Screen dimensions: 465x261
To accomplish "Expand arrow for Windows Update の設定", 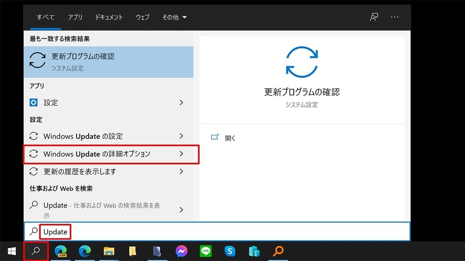I will click(x=181, y=136).
